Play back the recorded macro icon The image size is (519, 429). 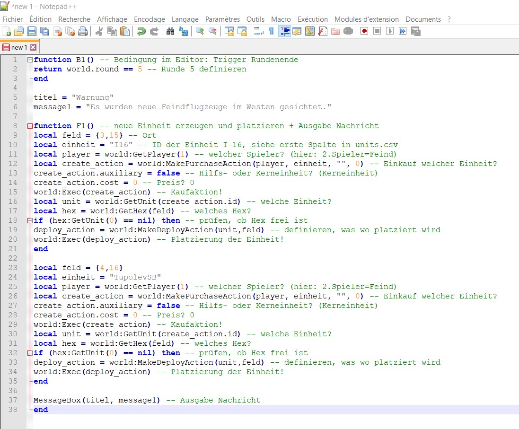[390, 31]
